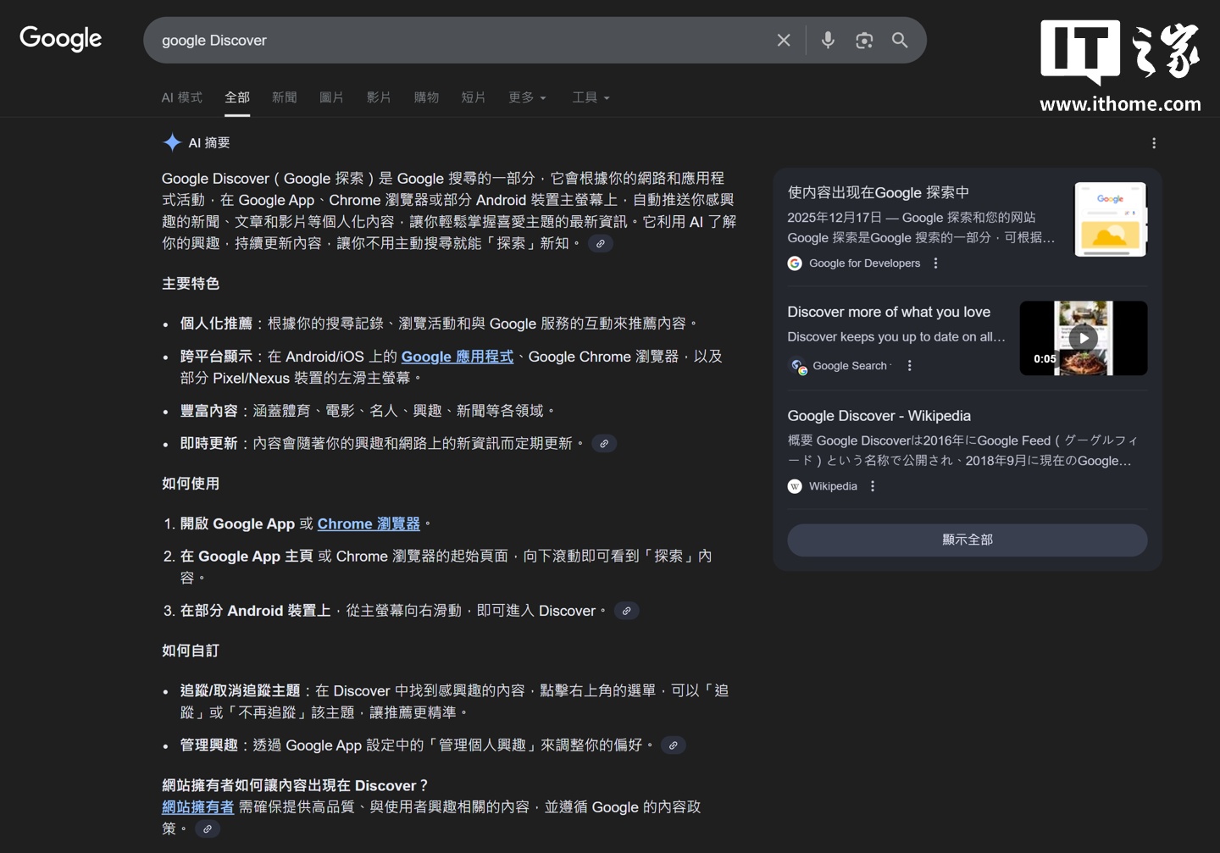
Task: Click the search magnifier icon
Action: pyautogui.click(x=900, y=40)
